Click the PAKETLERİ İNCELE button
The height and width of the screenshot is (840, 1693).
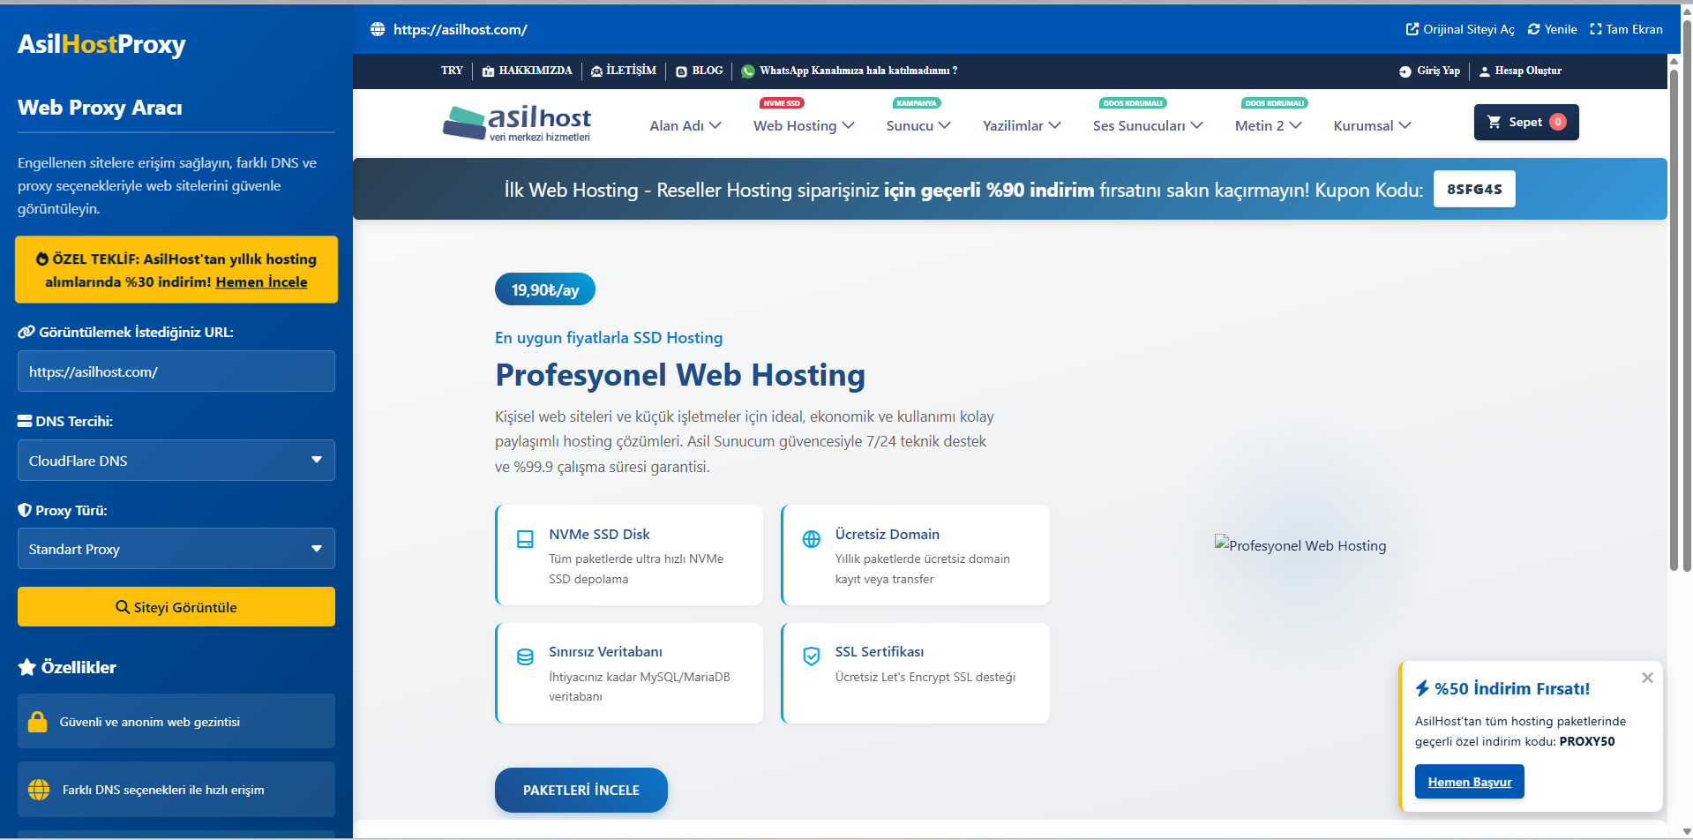tap(581, 790)
